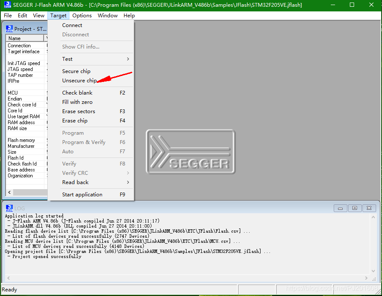
Task: Select the MCU row
Action: pos(27,92)
